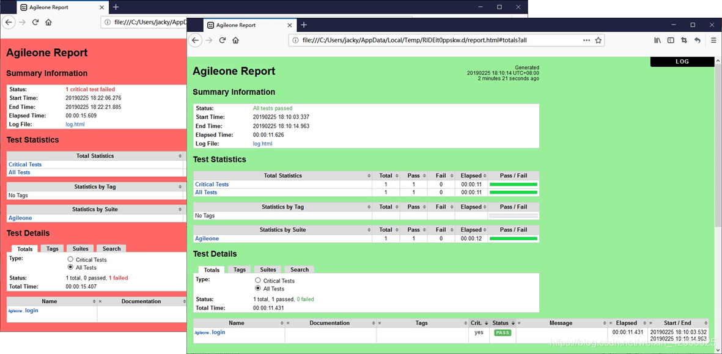Open the login test link in rear red report
This screenshot has height=354, width=722.
click(31, 310)
